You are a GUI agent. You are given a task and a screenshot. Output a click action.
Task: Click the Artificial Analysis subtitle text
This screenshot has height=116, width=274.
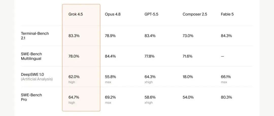point(37,79)
